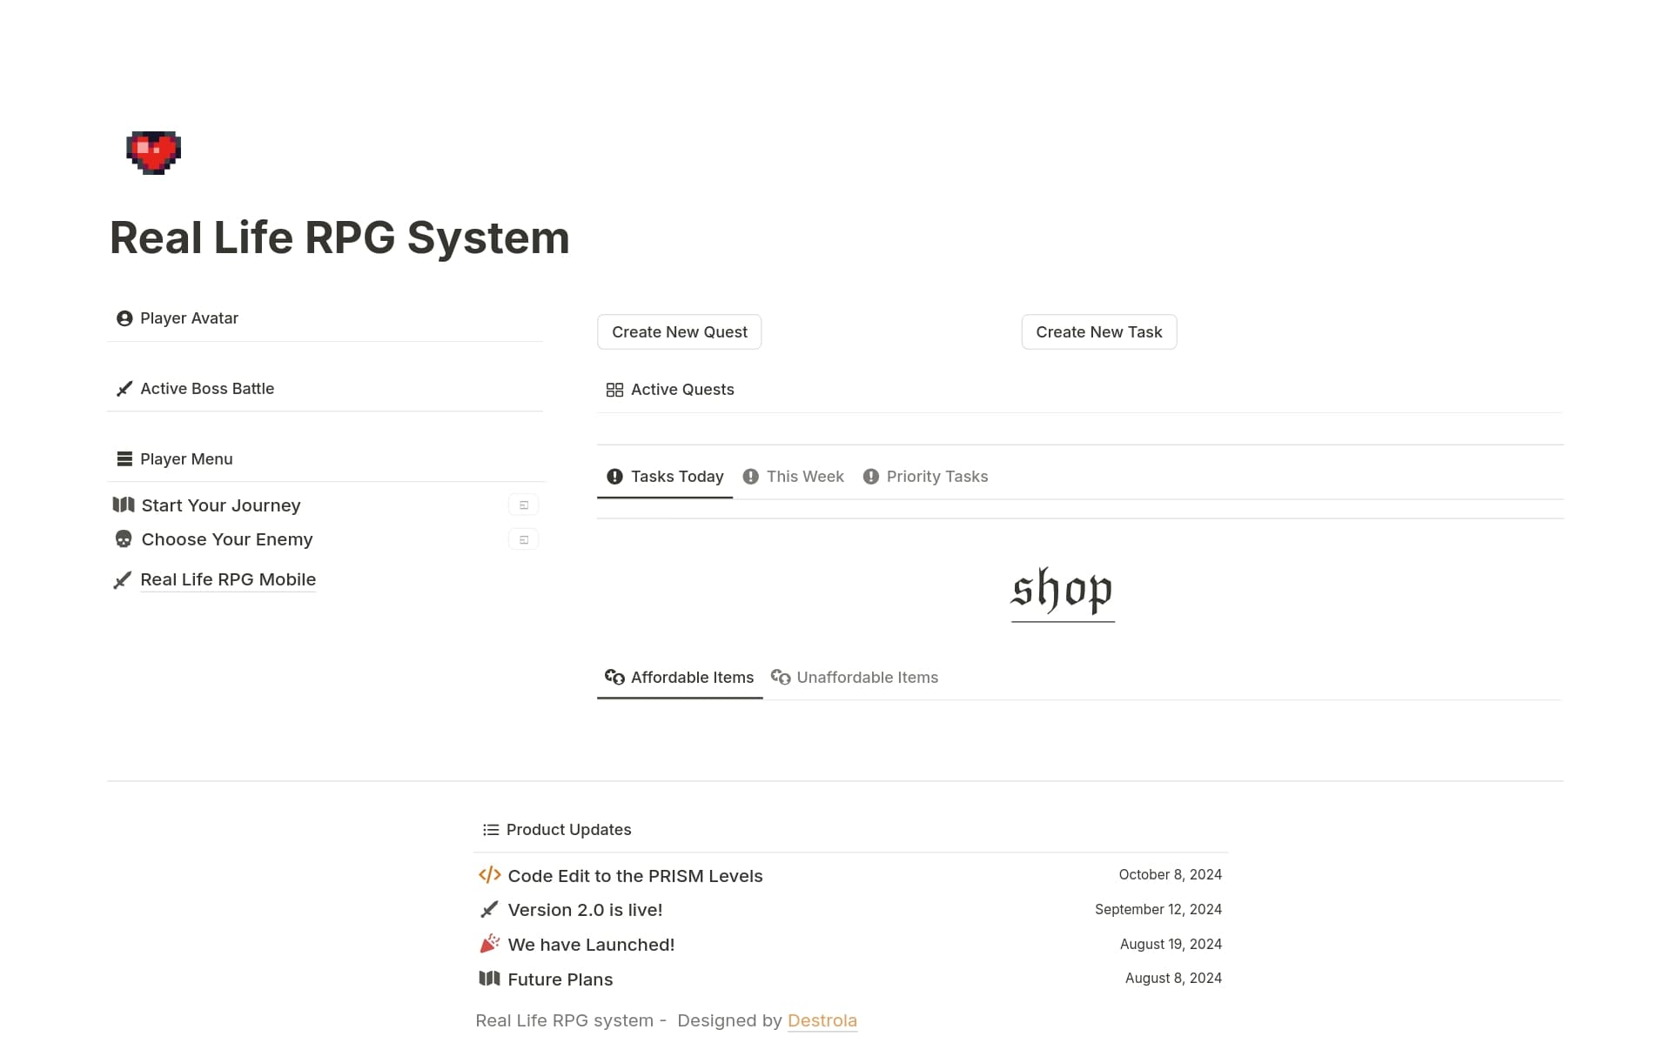Image resolution: width=1671 pixels, height=1043 pixels.
Task: Click the Create New Quest button
Action: tap(679, 331)
